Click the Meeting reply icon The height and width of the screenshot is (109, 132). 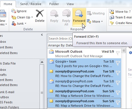[x=89, y=13]
